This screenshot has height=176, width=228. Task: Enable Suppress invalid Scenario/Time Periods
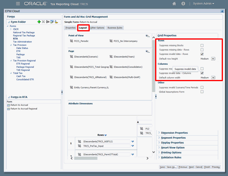202,87
